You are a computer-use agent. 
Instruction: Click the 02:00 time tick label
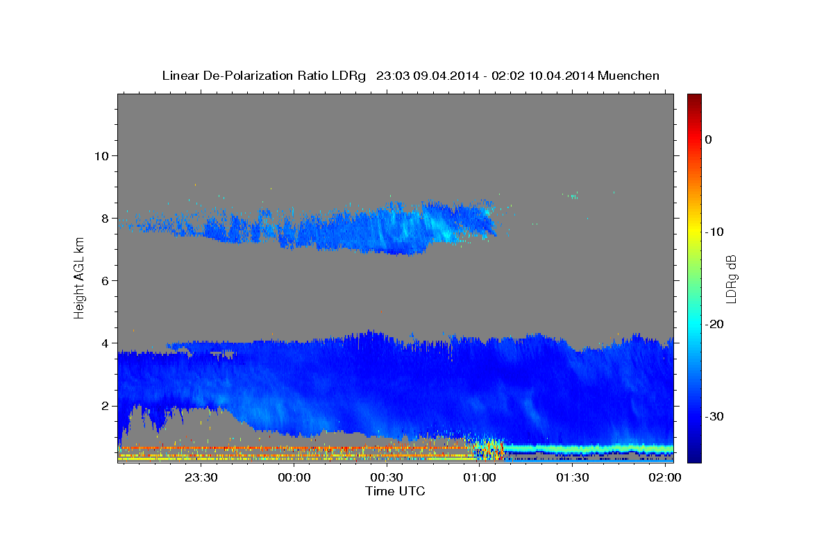pos(664,478)
